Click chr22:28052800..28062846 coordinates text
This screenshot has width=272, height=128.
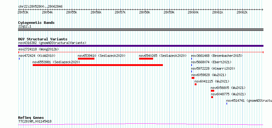[40, 7]
